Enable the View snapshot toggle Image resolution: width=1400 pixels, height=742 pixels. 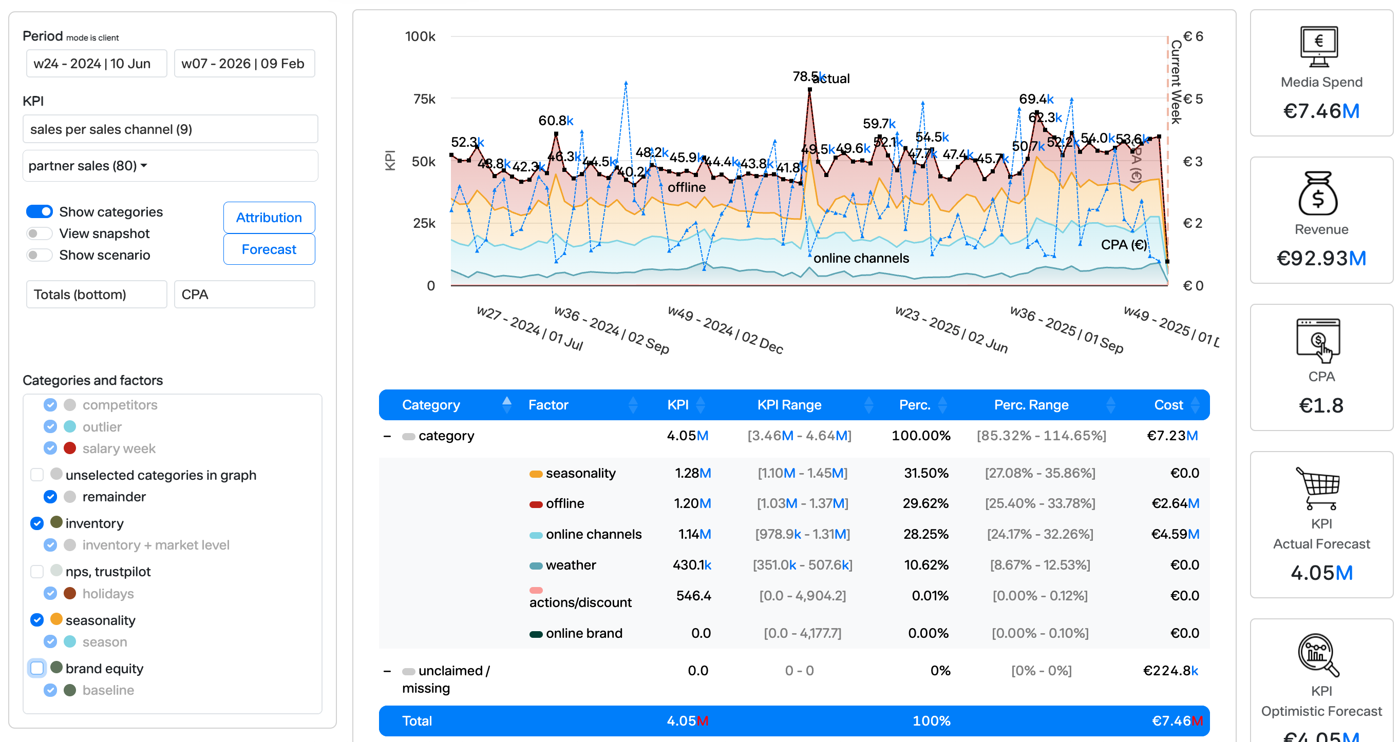[x=39, y=233]
